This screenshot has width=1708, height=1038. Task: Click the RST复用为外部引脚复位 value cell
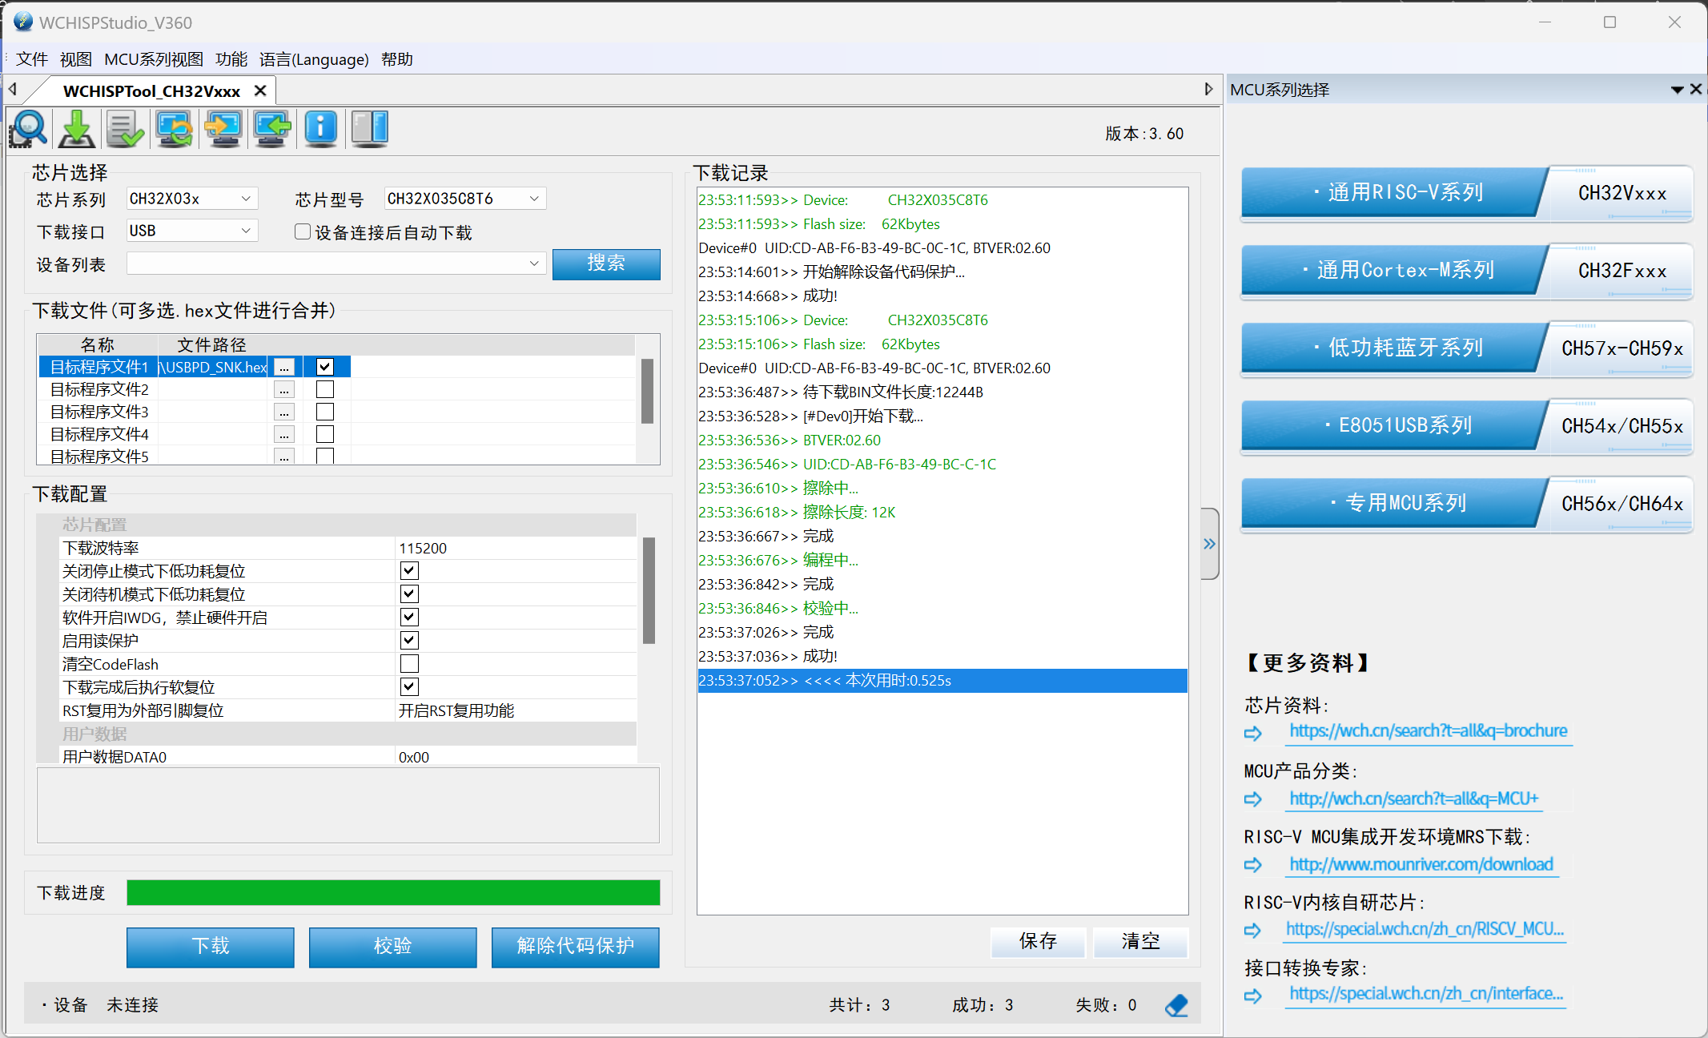click(x=516, y=710)
